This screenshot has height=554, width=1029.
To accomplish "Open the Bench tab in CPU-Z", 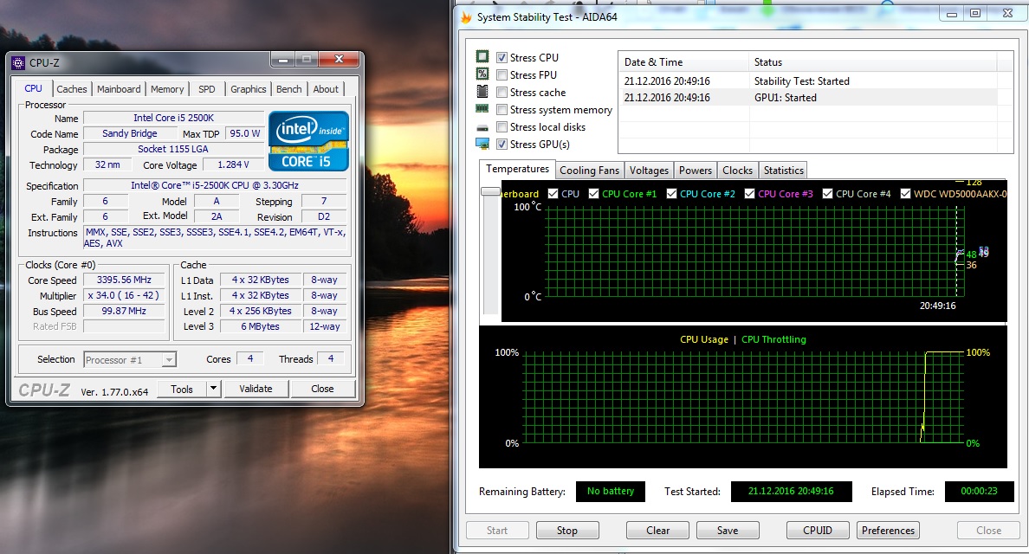I will pos(288,89).
